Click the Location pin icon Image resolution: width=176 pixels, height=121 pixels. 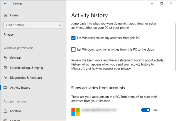[x=5, y=111]
